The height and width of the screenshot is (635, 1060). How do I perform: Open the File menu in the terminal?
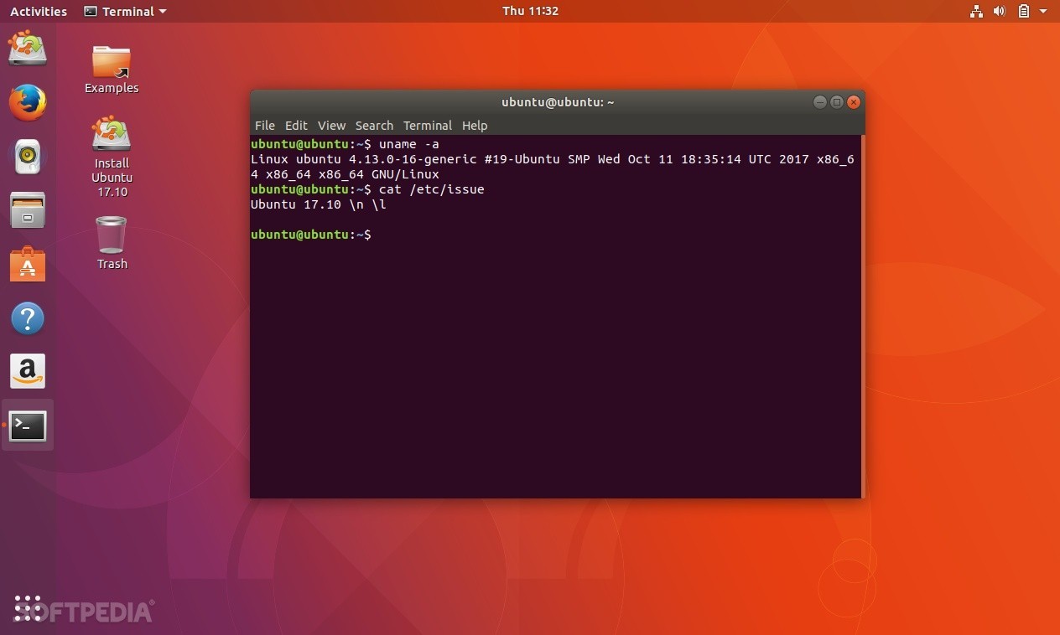[264, 125]
